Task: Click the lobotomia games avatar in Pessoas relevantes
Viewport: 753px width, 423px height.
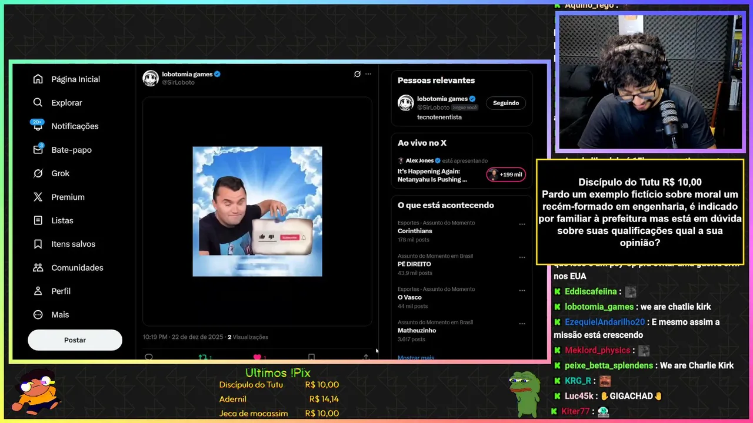Action: point(405,103)
